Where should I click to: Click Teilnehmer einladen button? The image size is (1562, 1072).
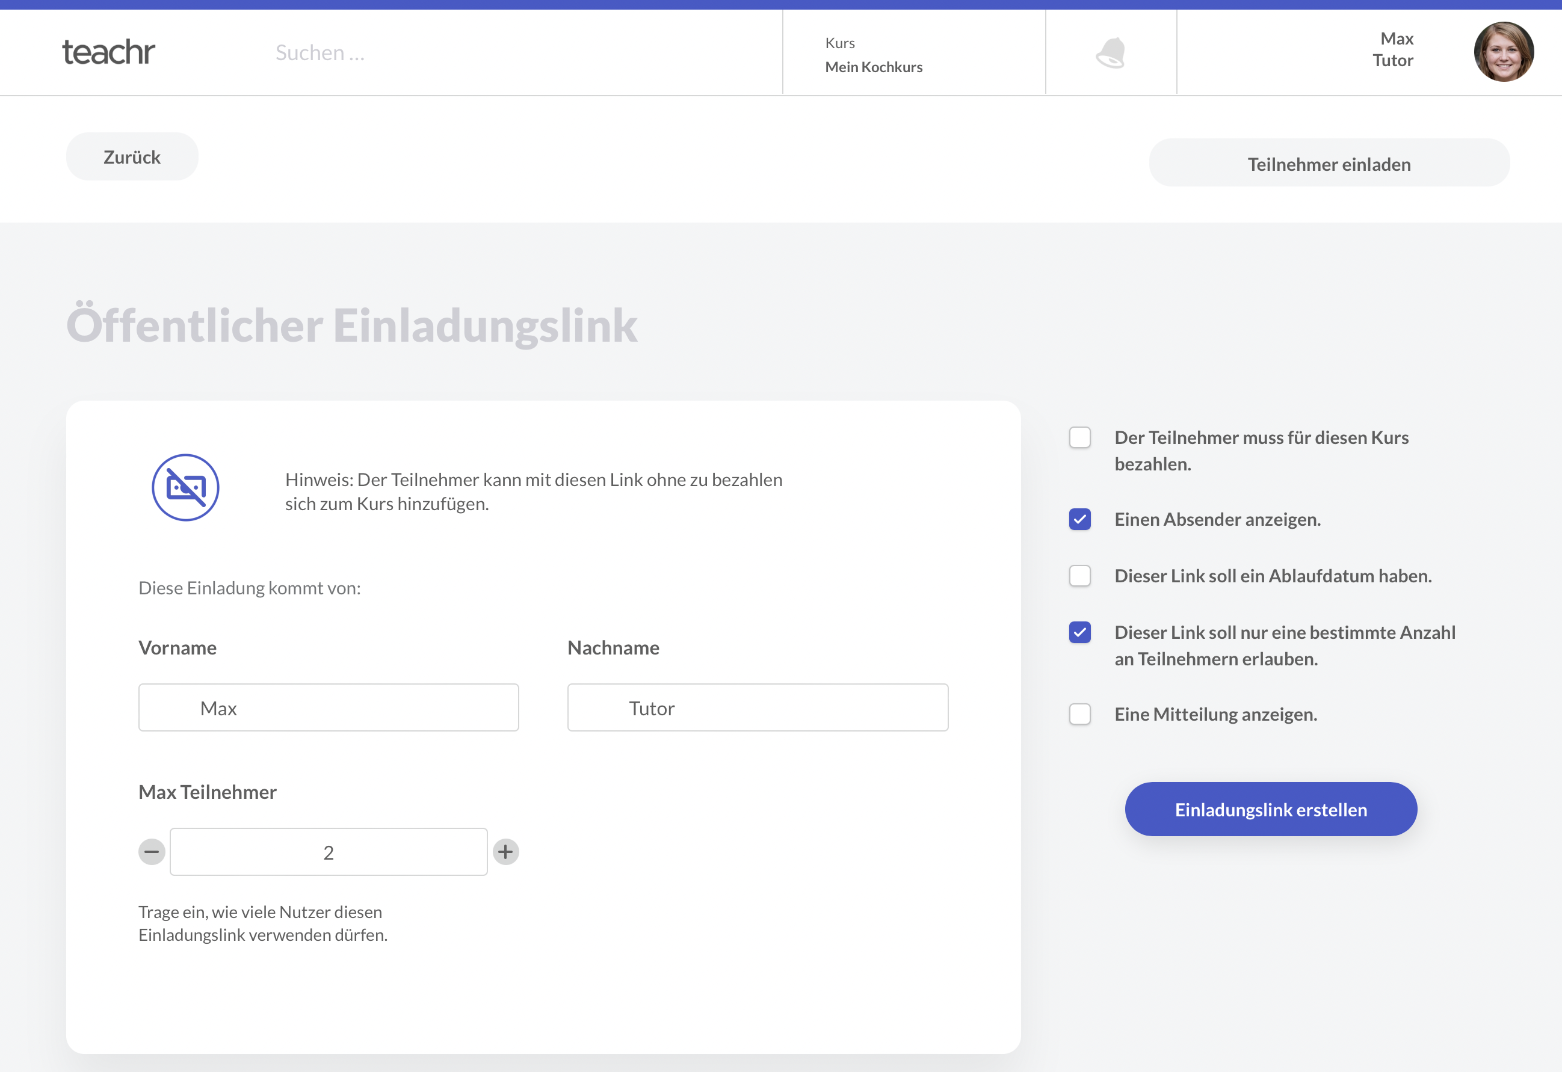point(1329,163)
